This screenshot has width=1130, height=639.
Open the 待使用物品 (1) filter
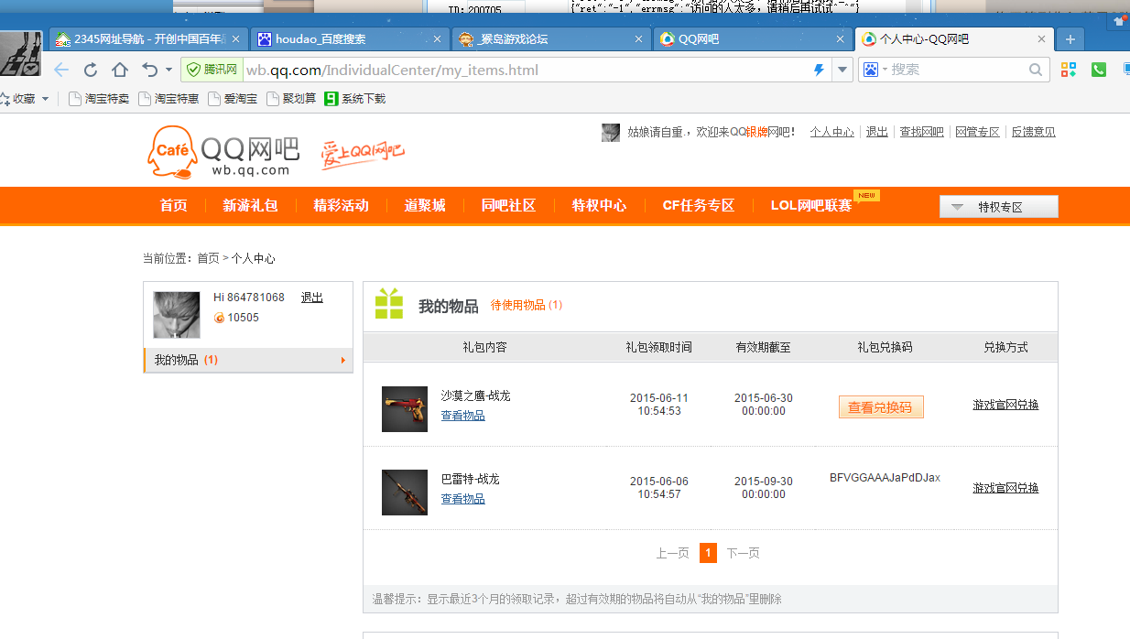(527, 305)
